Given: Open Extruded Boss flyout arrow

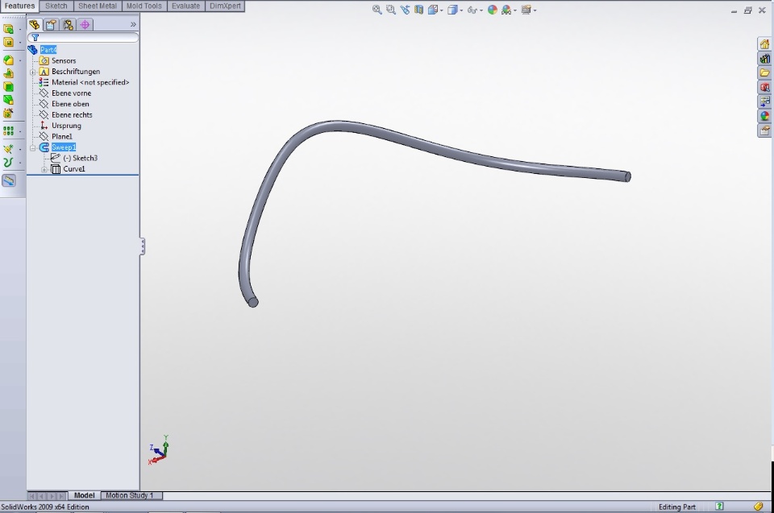Looking at the screenshot, I should coord(19,29).
